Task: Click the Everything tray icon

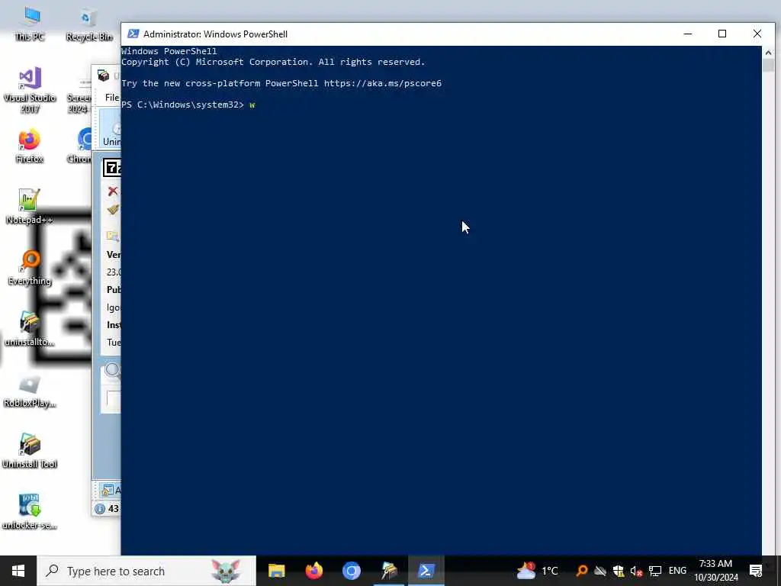Action: 581,571
